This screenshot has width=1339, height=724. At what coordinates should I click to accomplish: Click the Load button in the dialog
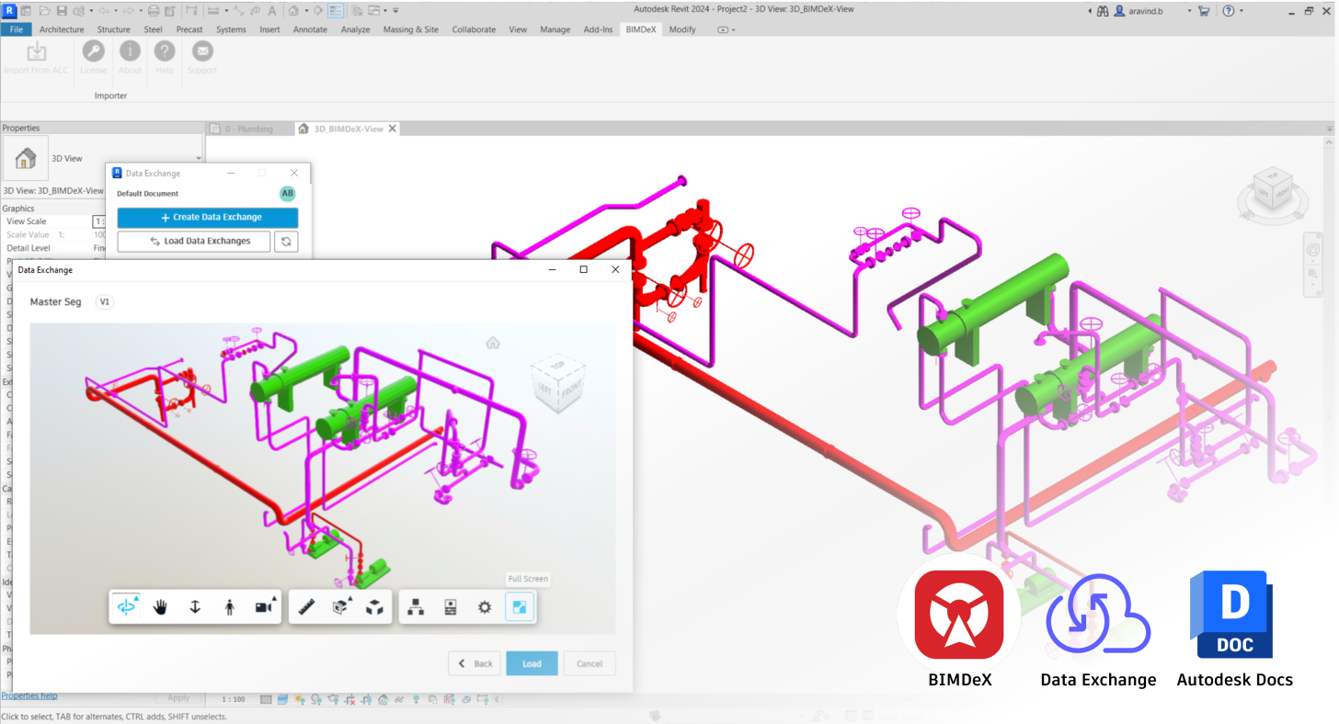point(532,663)
